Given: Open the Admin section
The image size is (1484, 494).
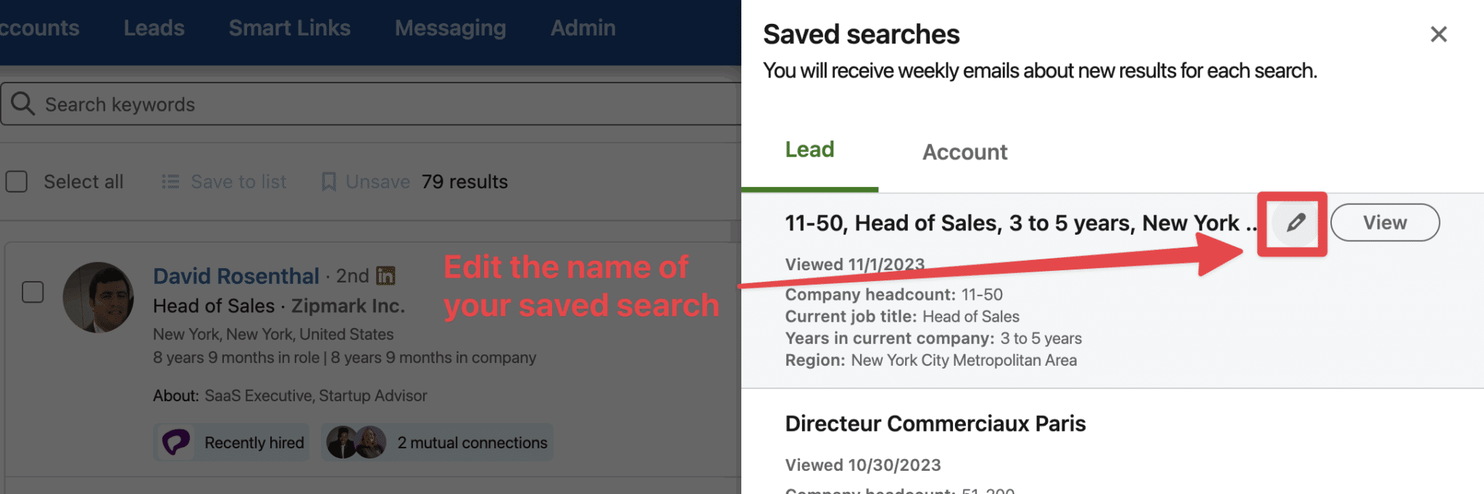Looking at the screenshot, I should pos(583,28).
